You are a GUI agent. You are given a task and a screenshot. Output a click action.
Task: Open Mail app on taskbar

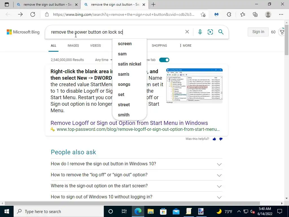pos(176,211)
